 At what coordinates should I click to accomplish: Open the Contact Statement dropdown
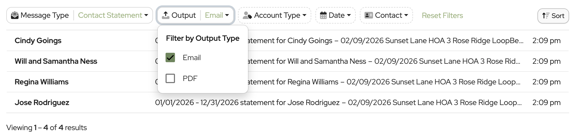113,15
